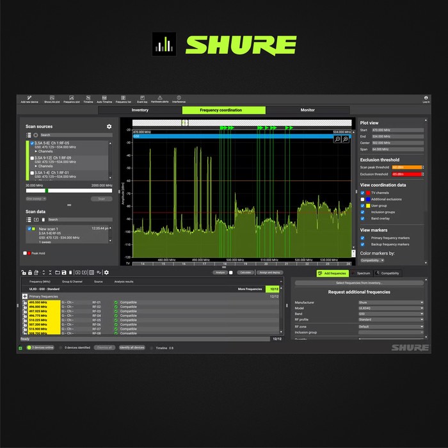Viewport: 448px width, 448px height.
Task: Show Hardware alerts
Action: 160,99
